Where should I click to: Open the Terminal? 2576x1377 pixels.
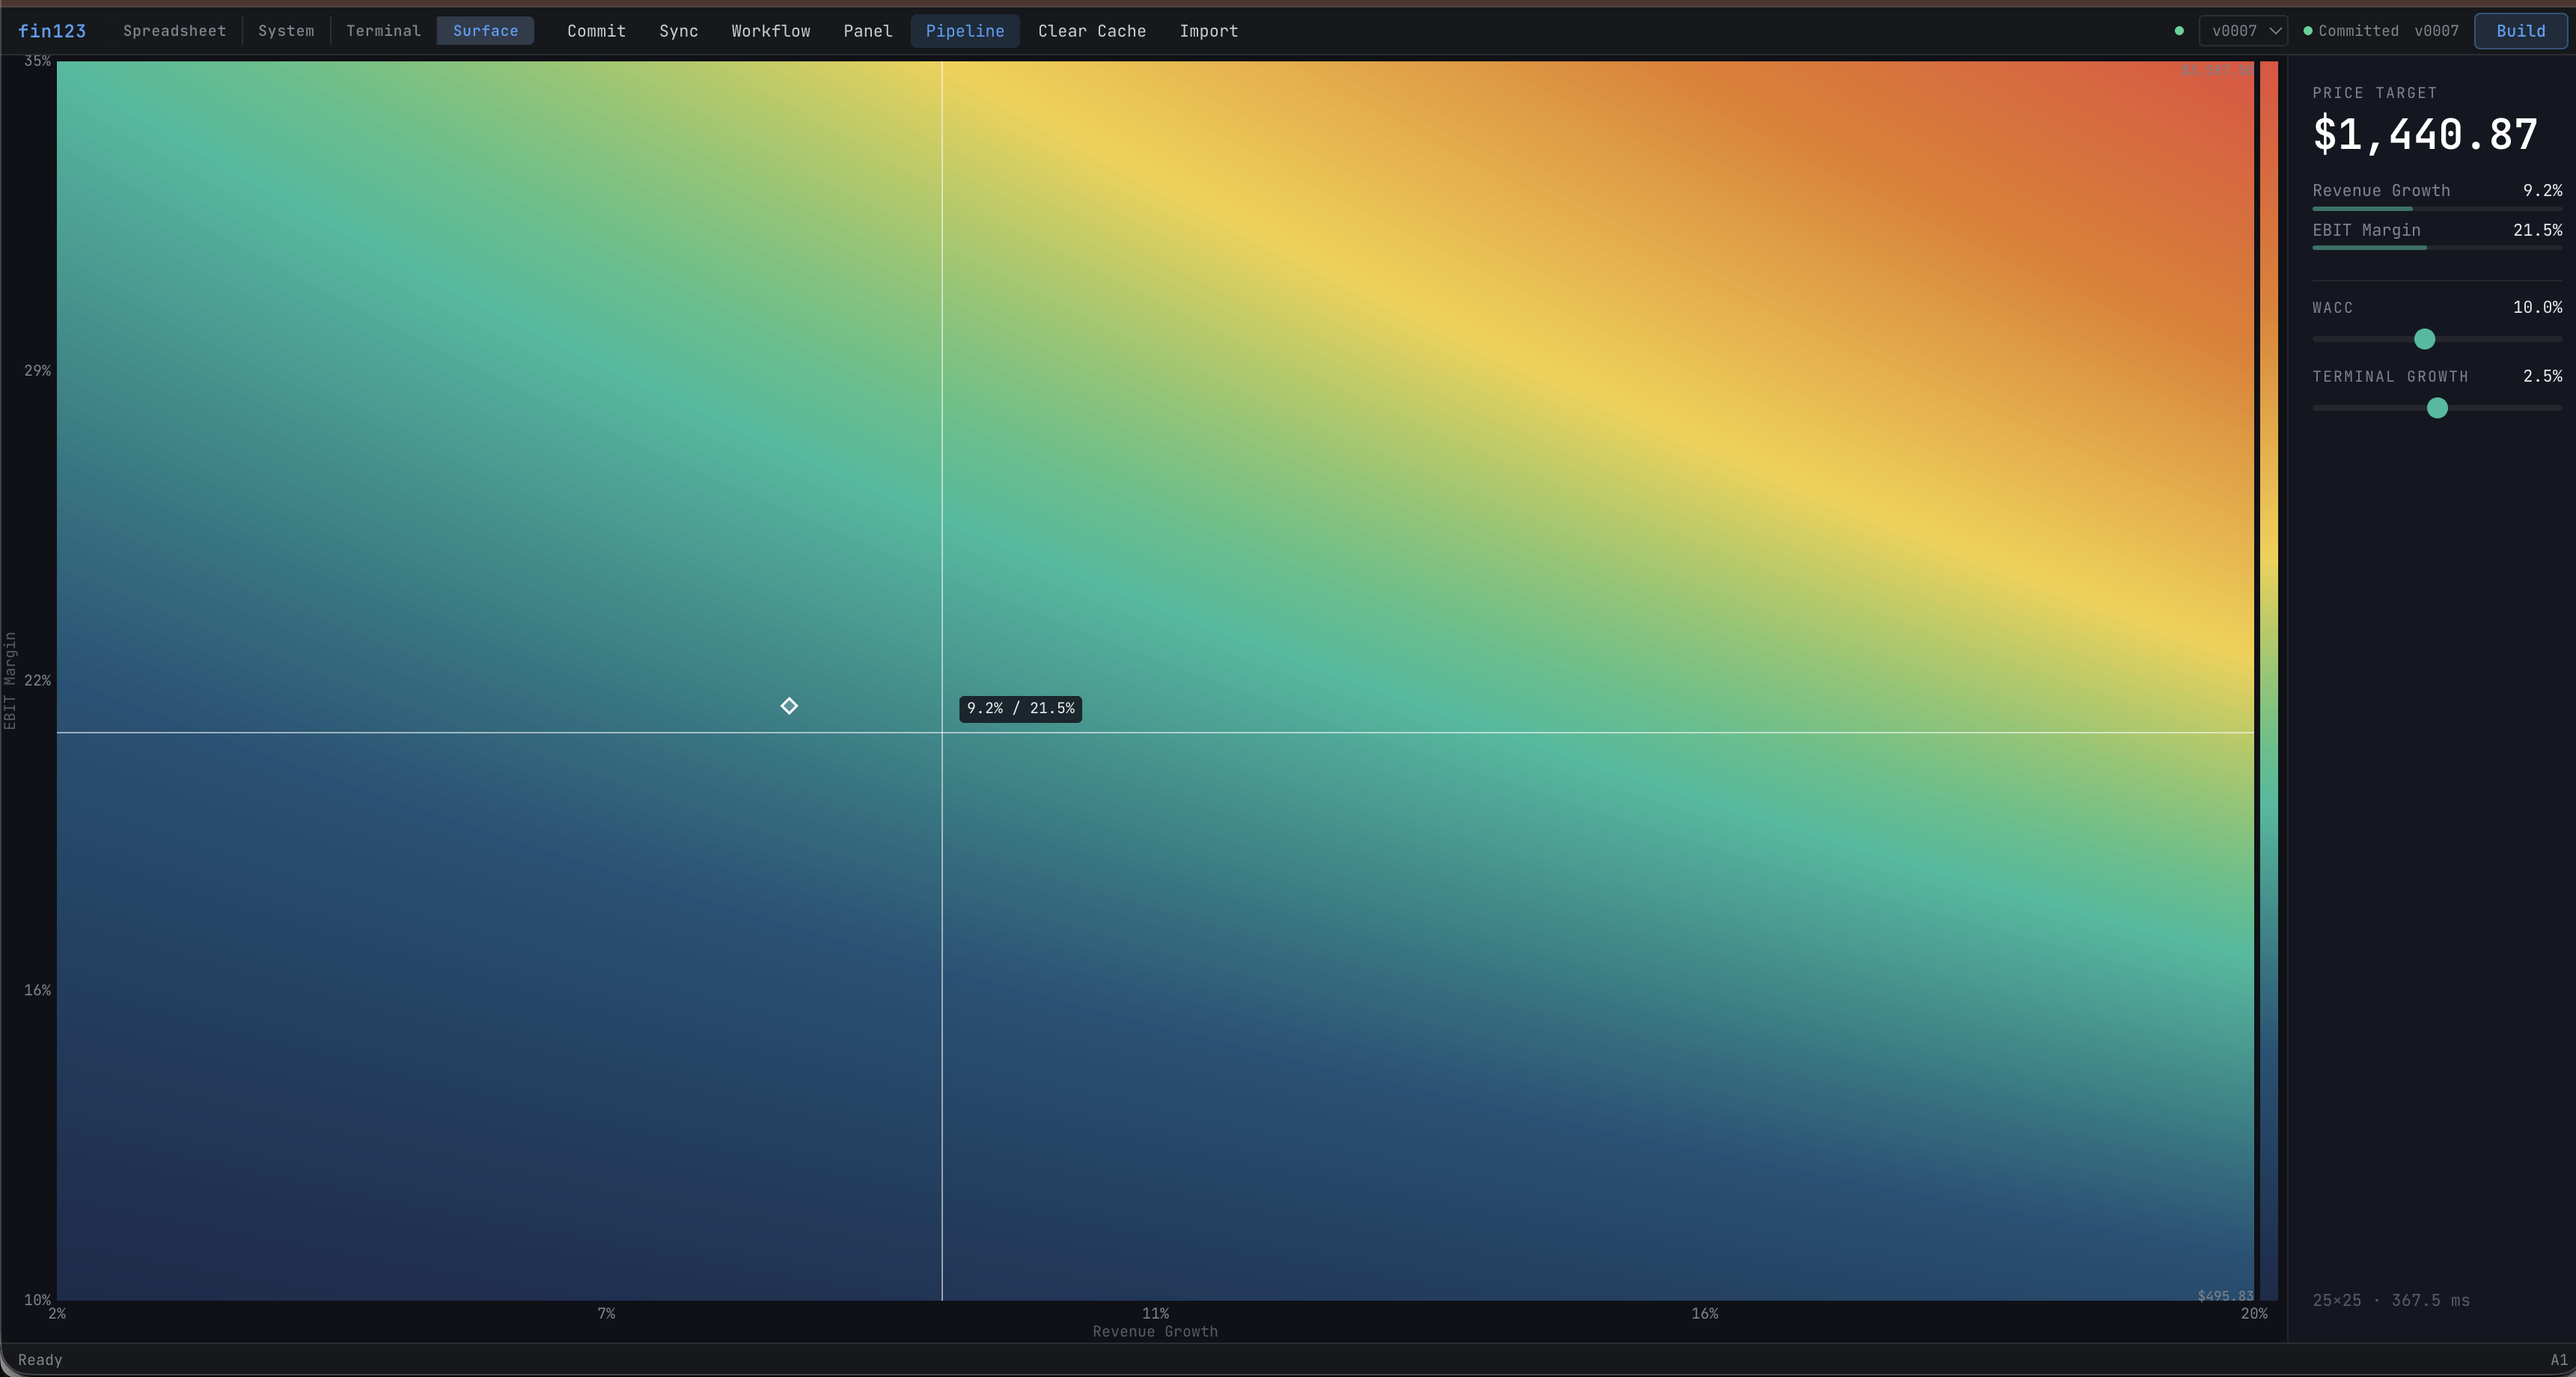coord(384,30)
